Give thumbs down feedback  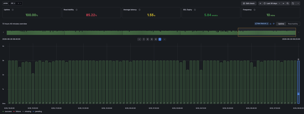pyautogui.click(x=273, y=24)
